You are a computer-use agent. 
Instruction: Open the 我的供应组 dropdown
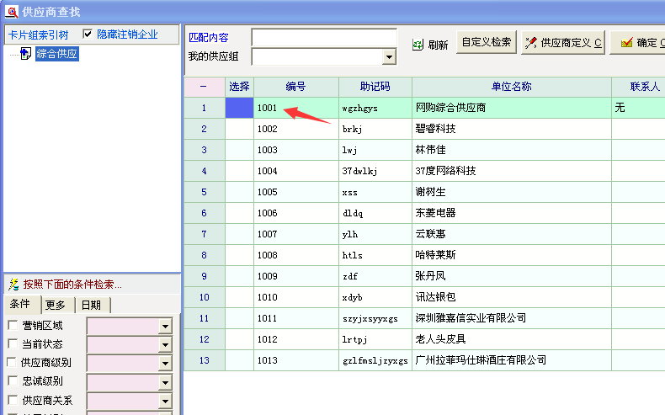[389, 57]
